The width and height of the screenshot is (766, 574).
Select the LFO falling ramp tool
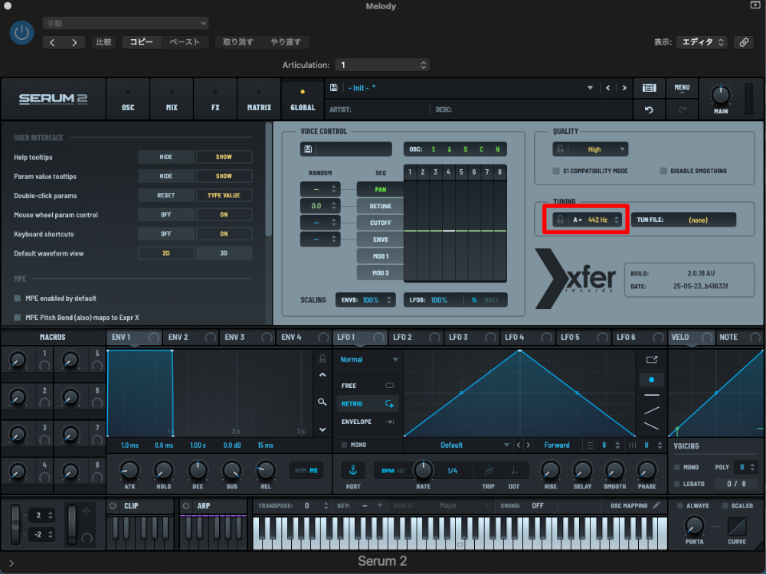point(651,426)
